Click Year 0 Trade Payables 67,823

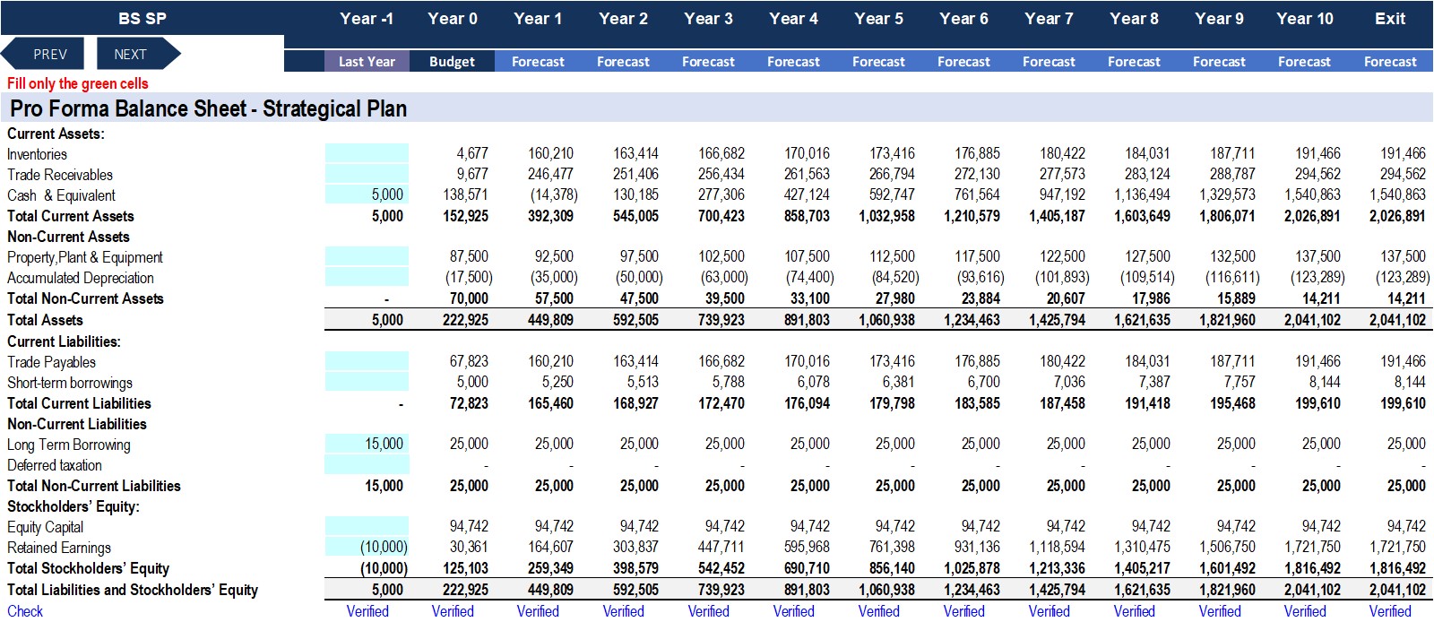click(x=469, y=361)
